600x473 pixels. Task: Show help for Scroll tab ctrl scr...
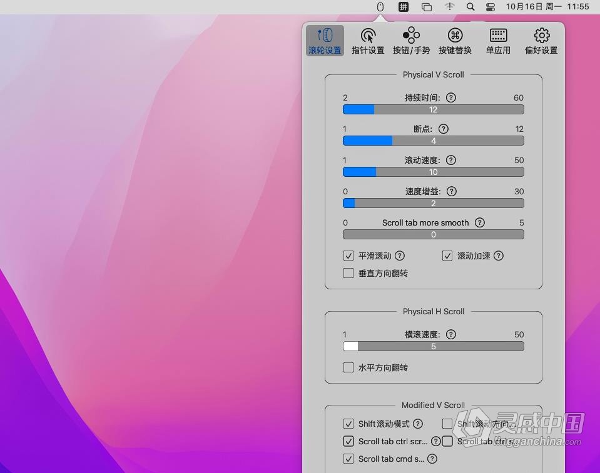435,441
